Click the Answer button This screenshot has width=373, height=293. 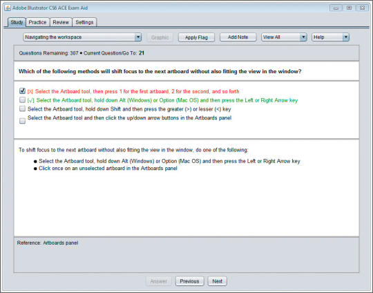[158, 281]
